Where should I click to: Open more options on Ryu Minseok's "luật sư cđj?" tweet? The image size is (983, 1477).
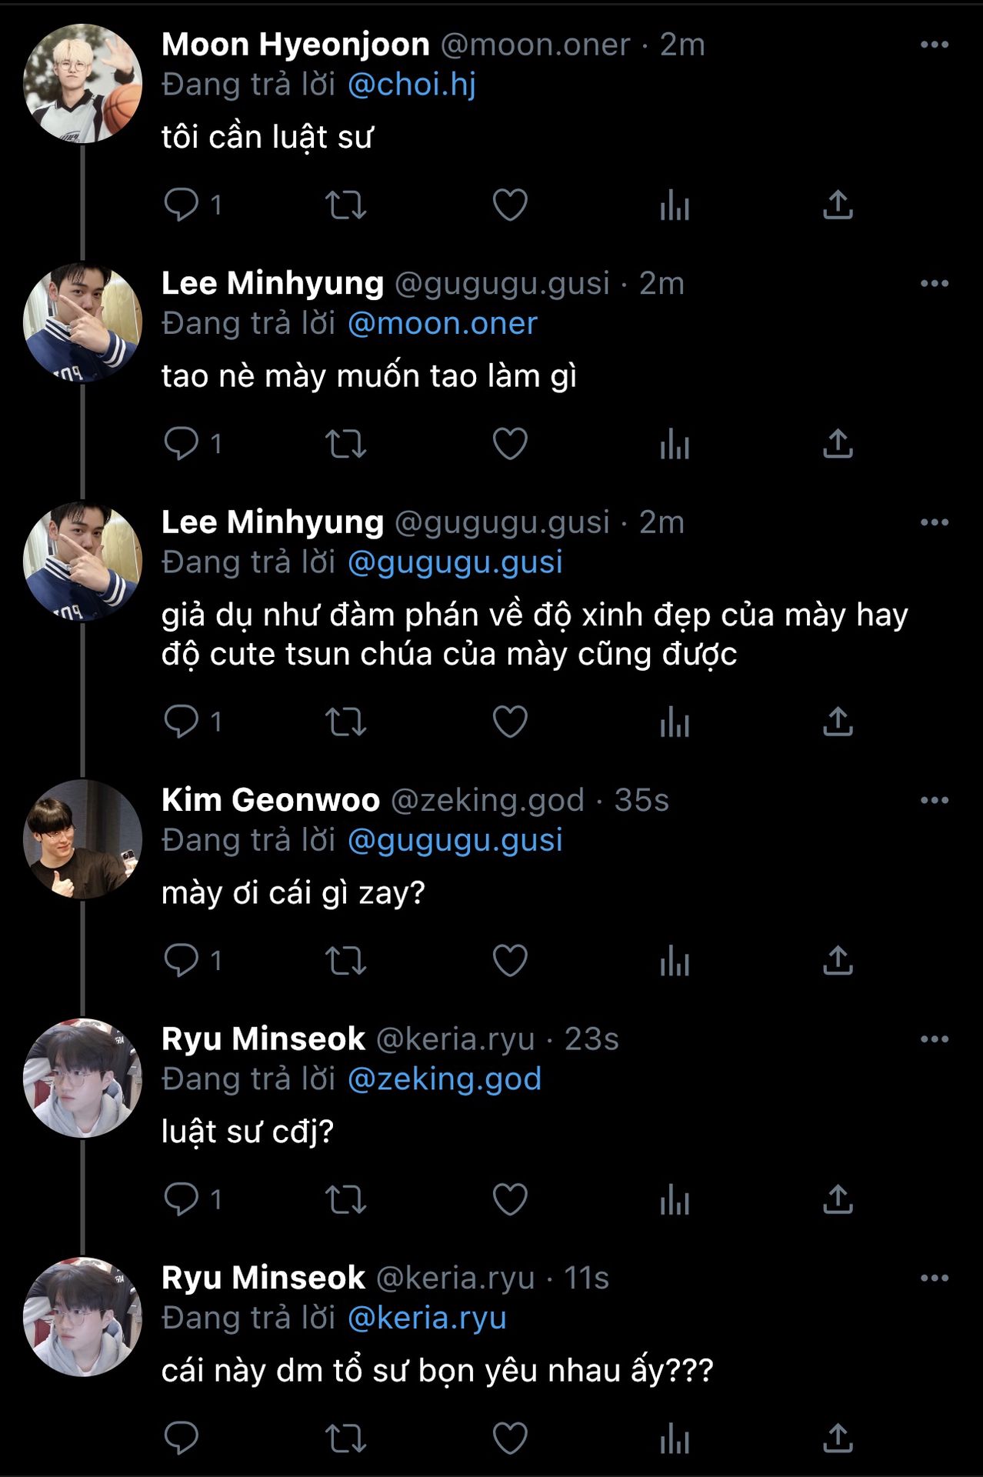point(934,1039)
